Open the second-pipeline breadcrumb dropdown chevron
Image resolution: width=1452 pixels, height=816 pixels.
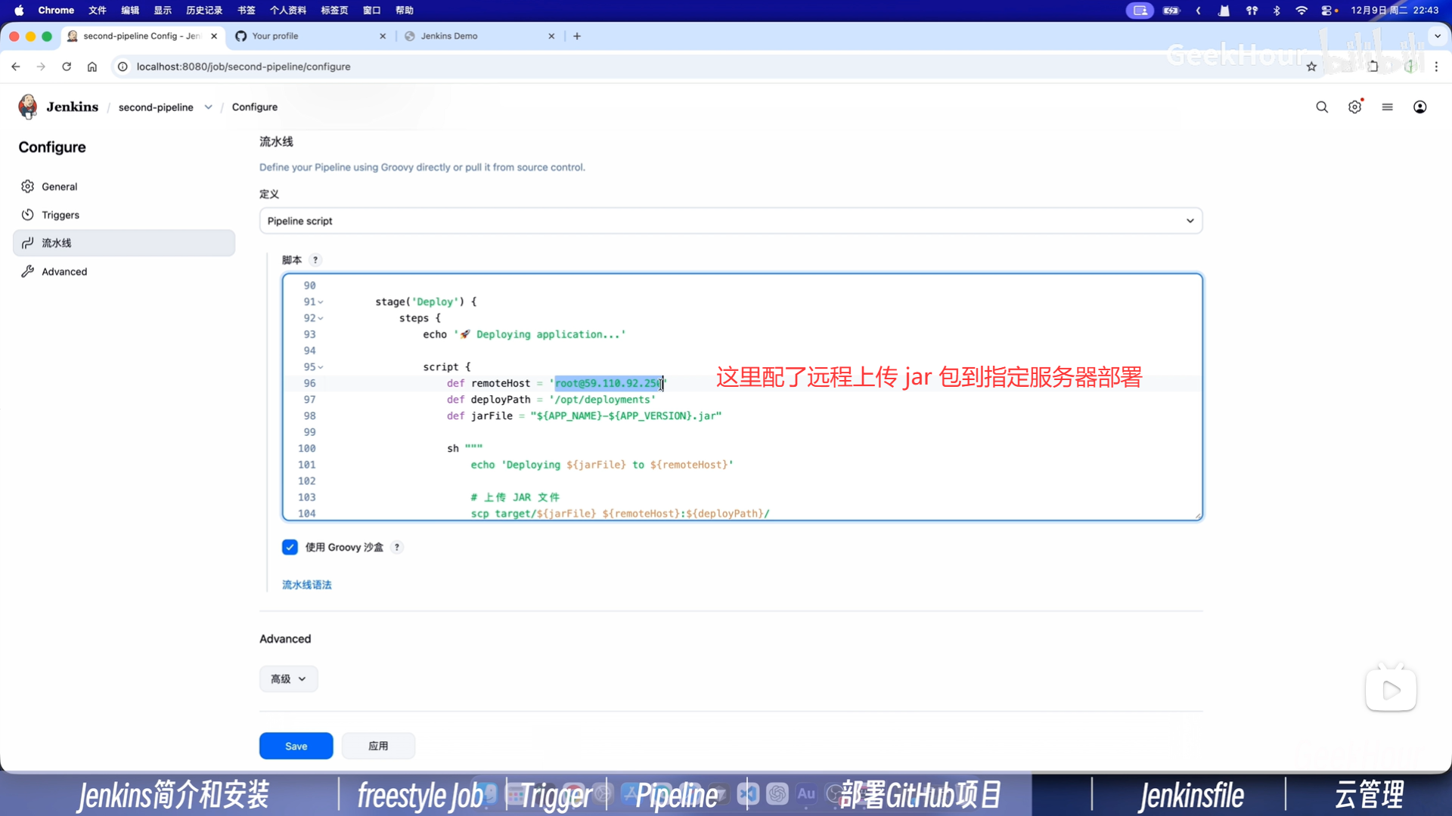coord(208,107)
